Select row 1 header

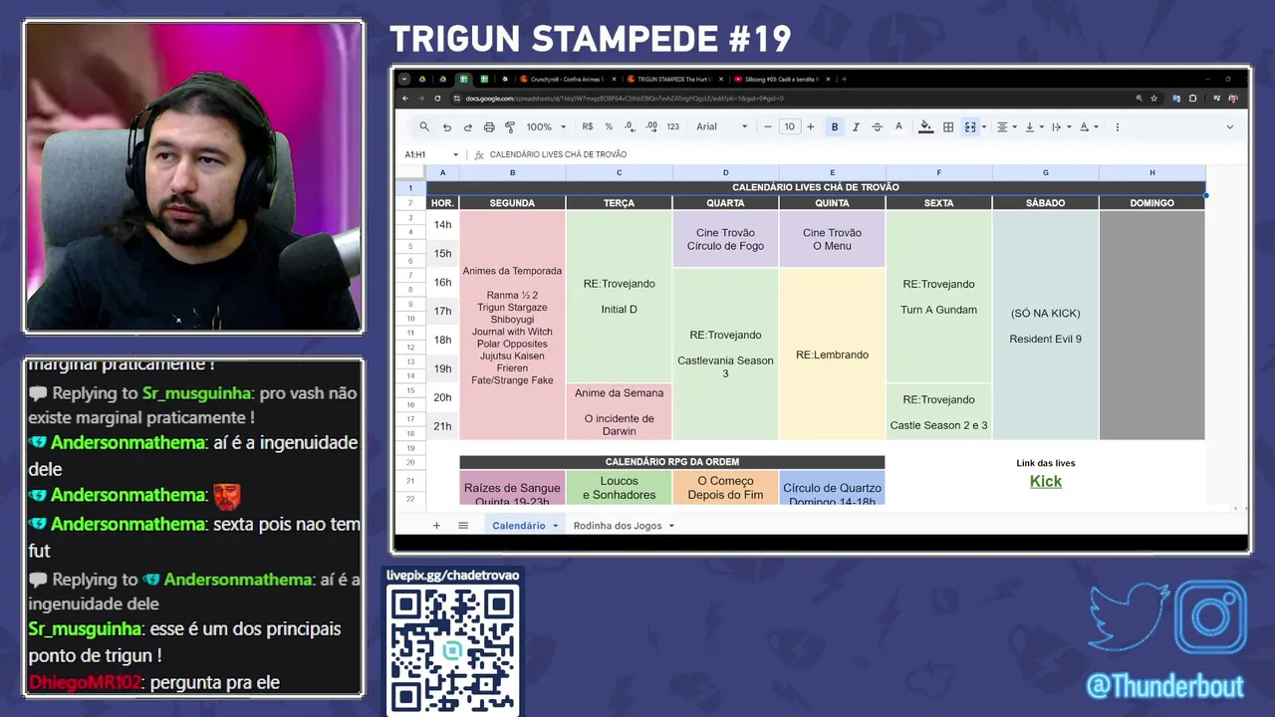(x=410, y=187)
